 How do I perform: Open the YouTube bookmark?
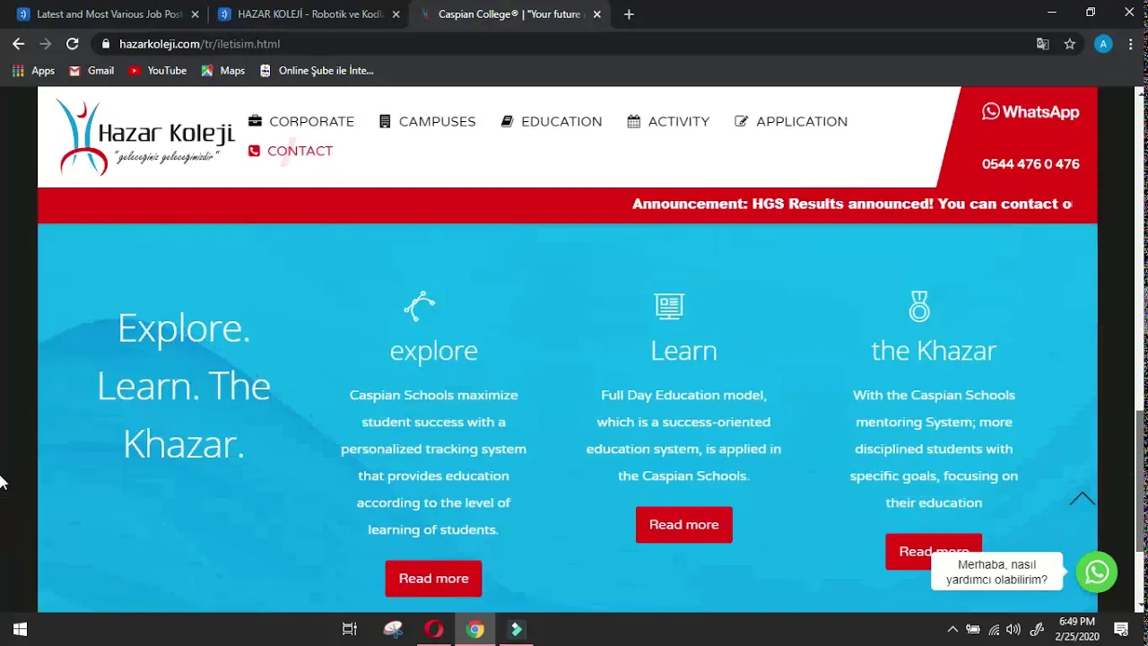(x=157, y=70)
